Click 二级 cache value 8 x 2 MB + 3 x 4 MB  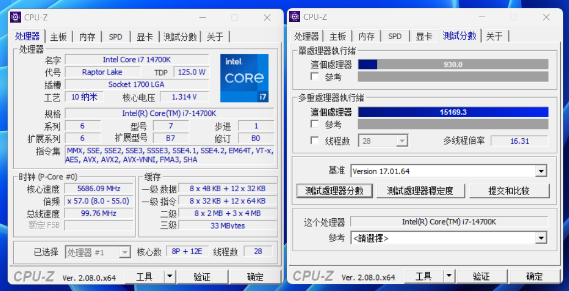(x=227, y=213)
